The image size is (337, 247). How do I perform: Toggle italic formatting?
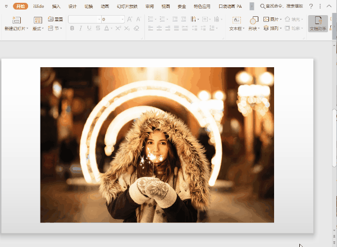(80, 29)
